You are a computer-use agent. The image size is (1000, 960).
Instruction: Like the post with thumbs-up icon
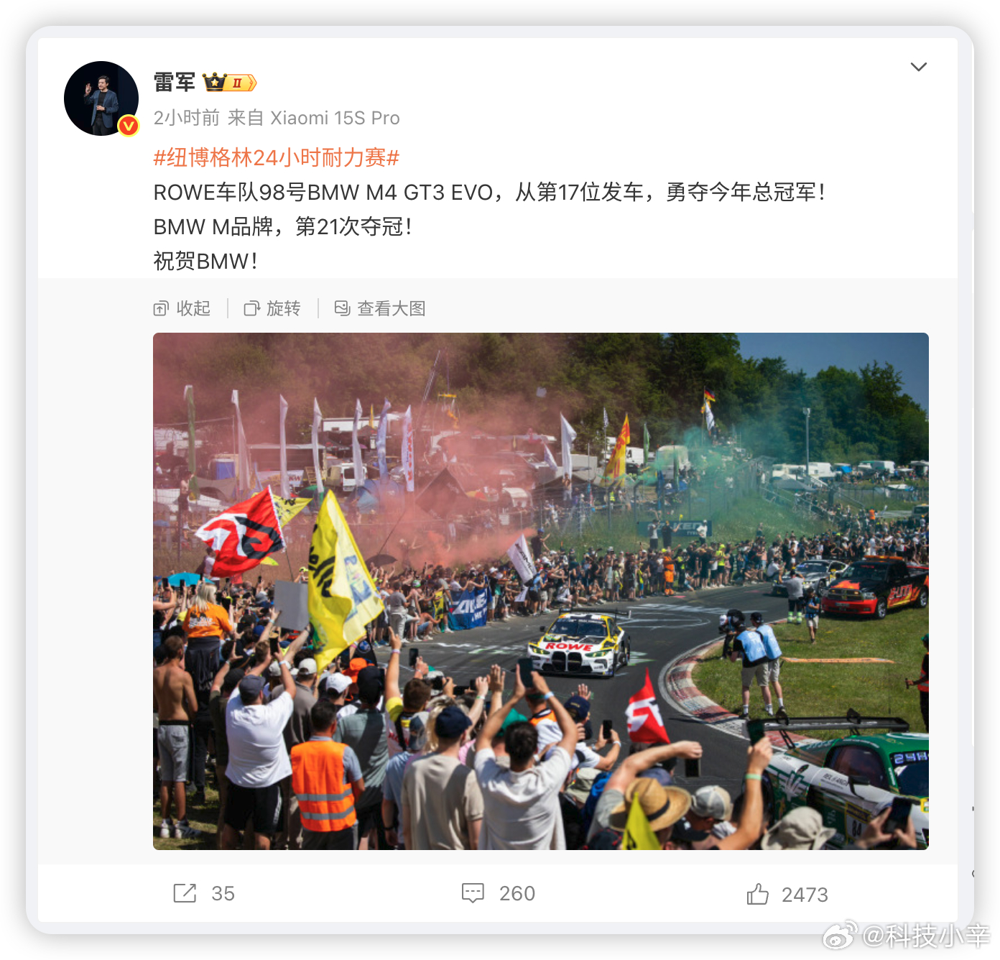click(x=757, y=894)
